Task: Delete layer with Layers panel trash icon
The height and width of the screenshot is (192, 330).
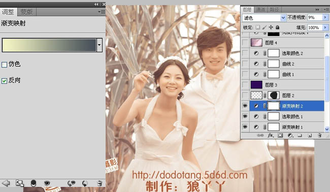Action: tap(319, 136)
